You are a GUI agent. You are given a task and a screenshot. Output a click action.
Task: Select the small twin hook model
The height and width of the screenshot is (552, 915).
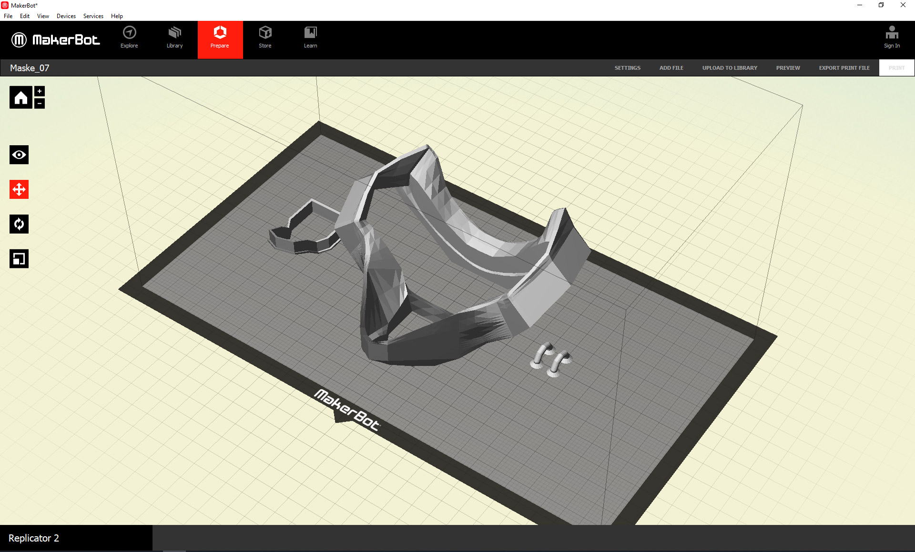[x=551, y=360]
